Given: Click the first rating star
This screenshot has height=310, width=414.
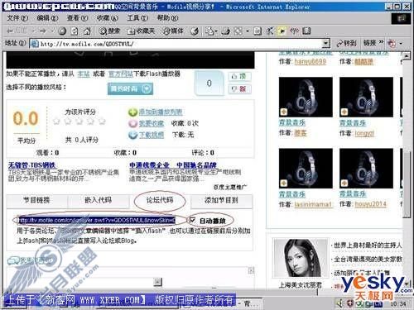Looking at the screenshot, I should tap(56, 121).
